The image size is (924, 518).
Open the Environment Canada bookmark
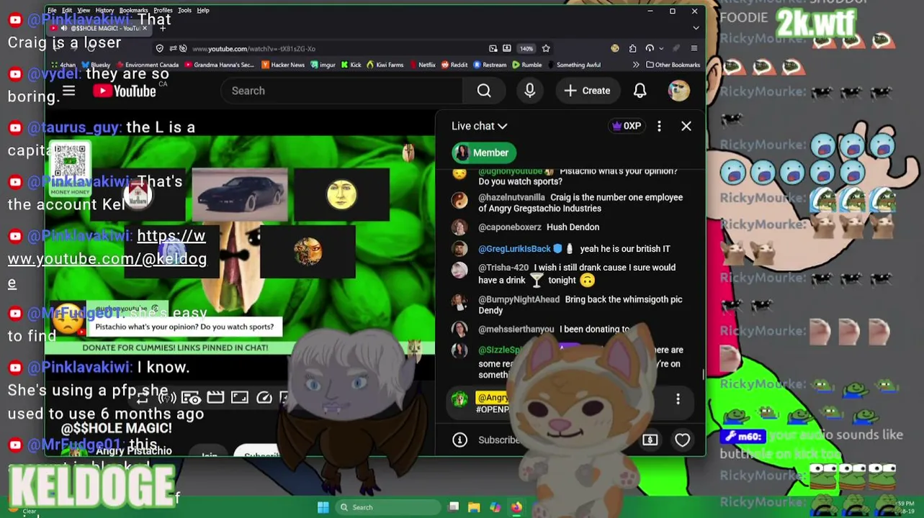(148, 65)
